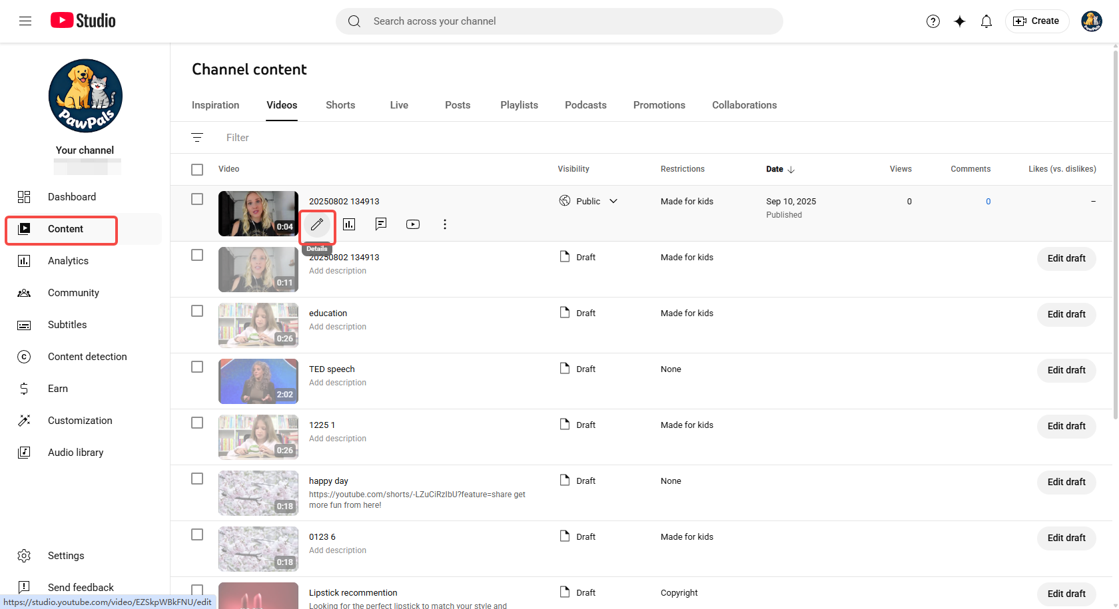View comments for video 20250802 134913

381,224
